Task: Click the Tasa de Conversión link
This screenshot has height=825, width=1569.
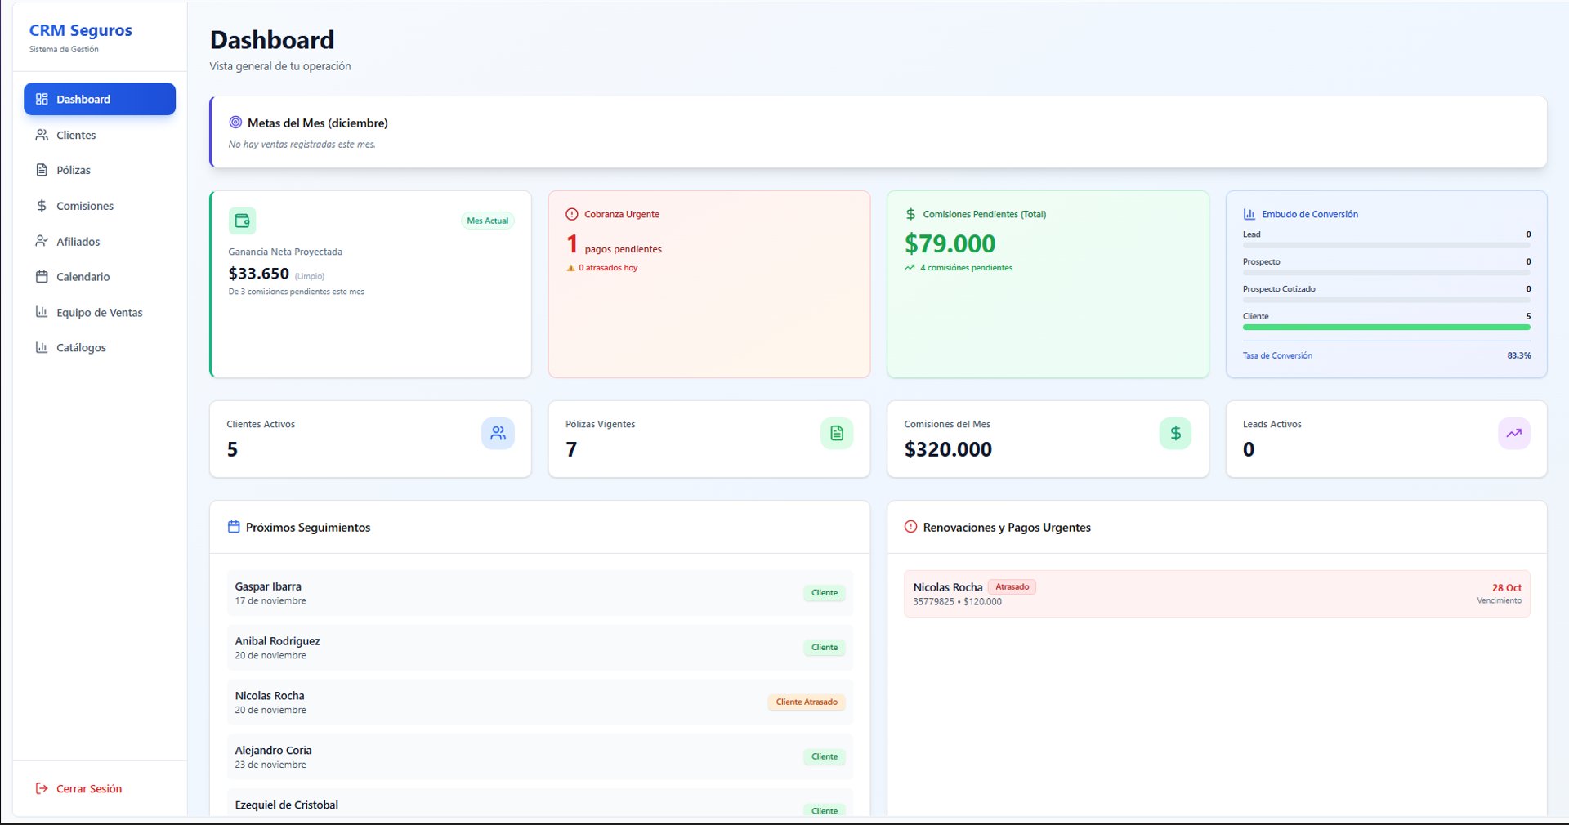Action: [x=1277, y=355]
